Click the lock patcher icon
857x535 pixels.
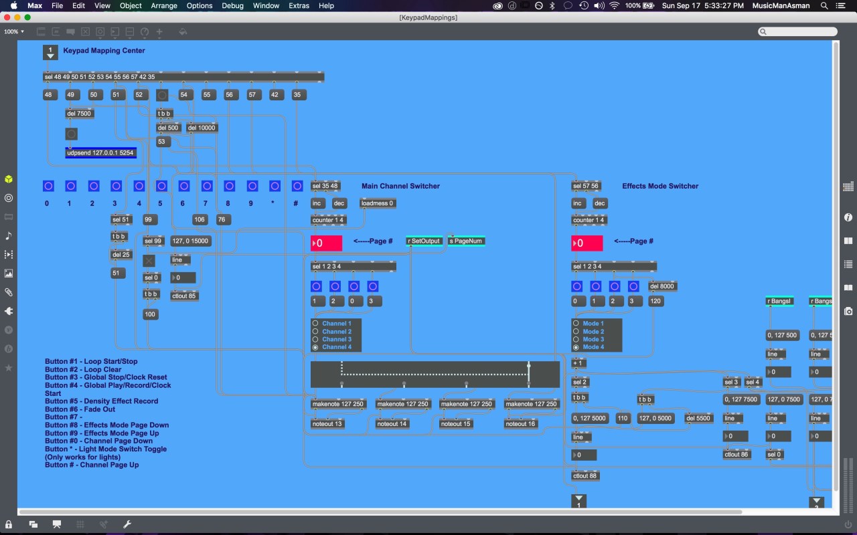click(9, 524)
